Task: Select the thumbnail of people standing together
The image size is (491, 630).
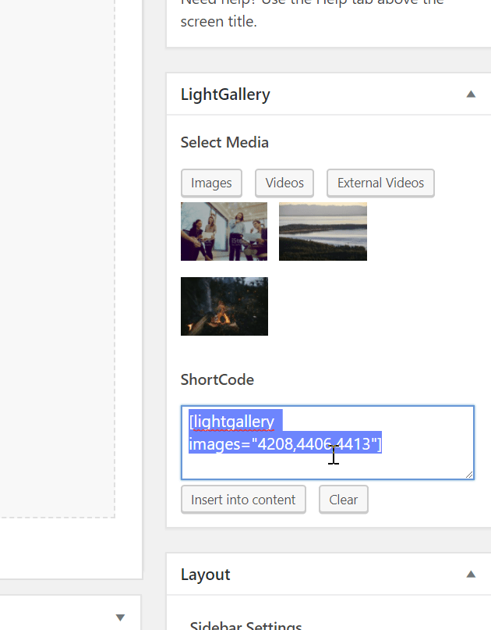Action: pyautogui.click(x=224, y=231)
